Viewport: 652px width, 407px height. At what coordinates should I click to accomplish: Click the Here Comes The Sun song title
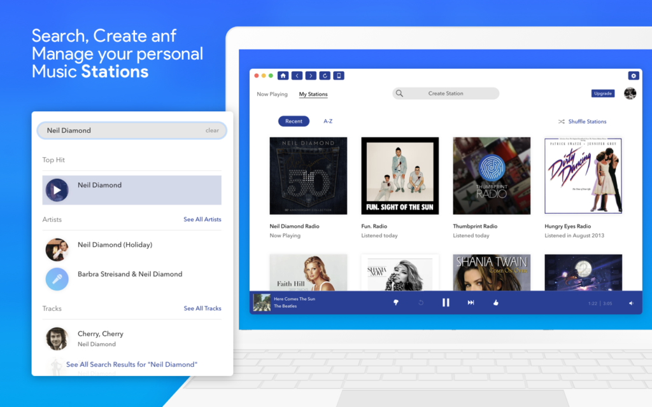point(294,299)
